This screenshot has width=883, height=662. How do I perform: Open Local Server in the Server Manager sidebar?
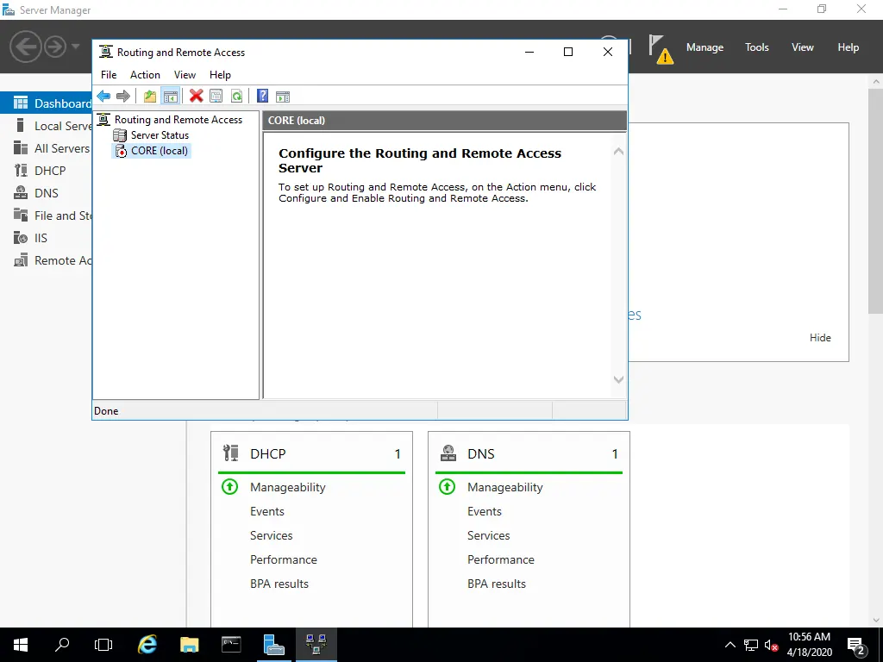coord(47,126)
